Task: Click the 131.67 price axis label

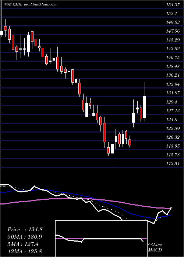Action: [173, 93]
